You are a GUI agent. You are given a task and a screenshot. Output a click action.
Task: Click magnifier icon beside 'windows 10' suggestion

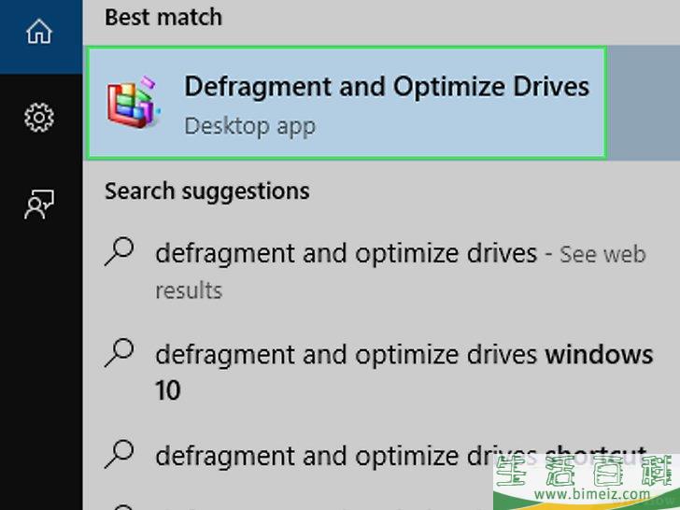(x=120, y=353)
